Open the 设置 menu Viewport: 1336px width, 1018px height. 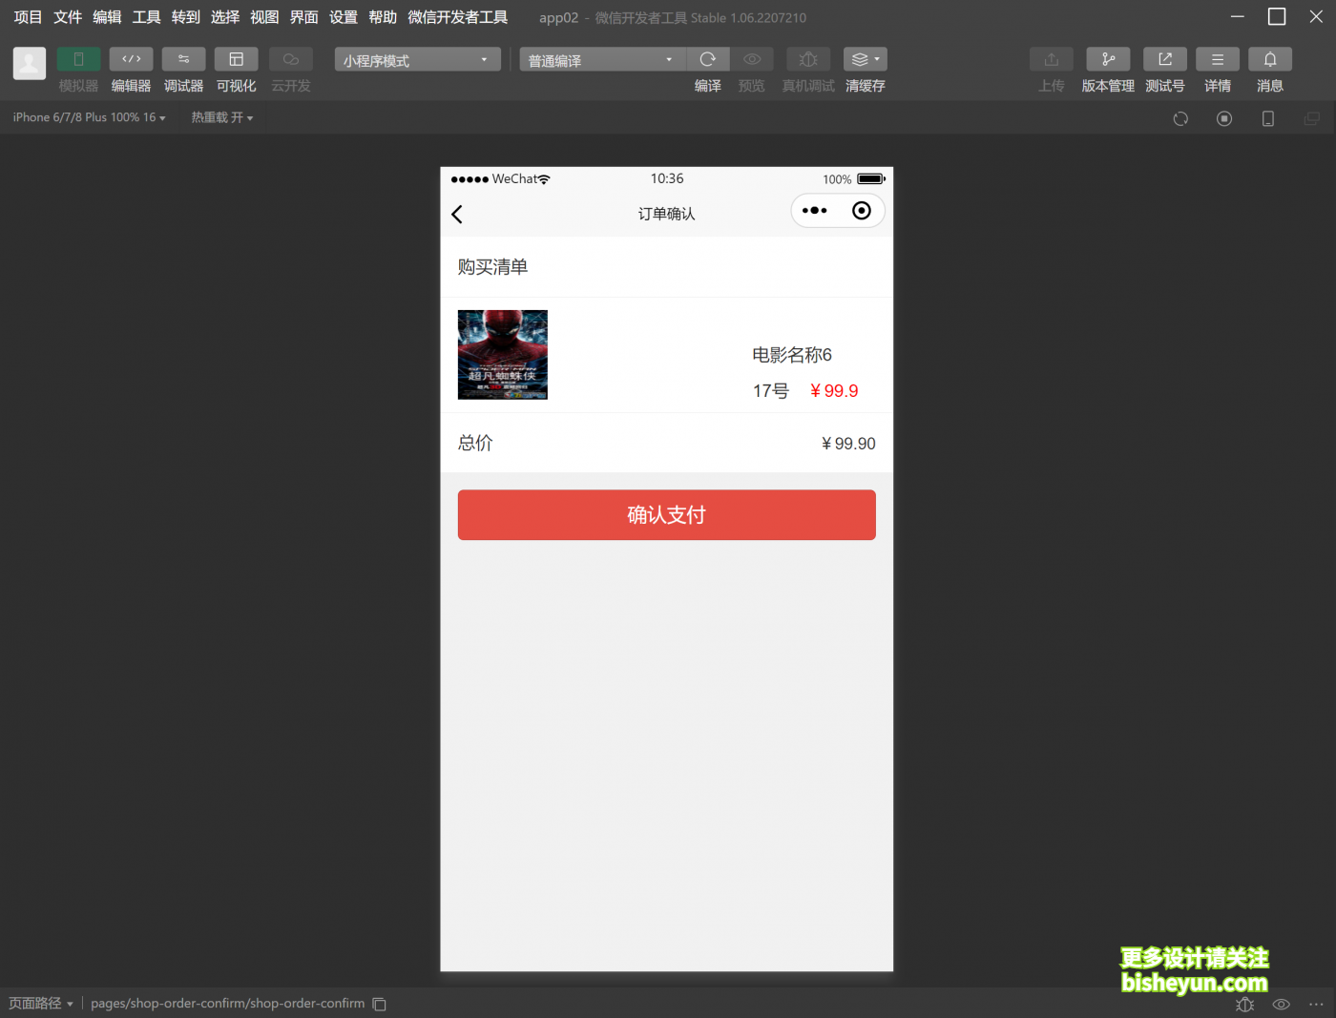(344, 17)
